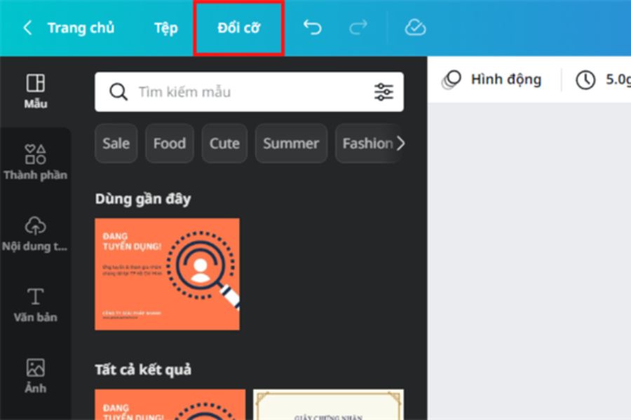
Task: Click the undo arrow icon
Action: coord(312,28)
